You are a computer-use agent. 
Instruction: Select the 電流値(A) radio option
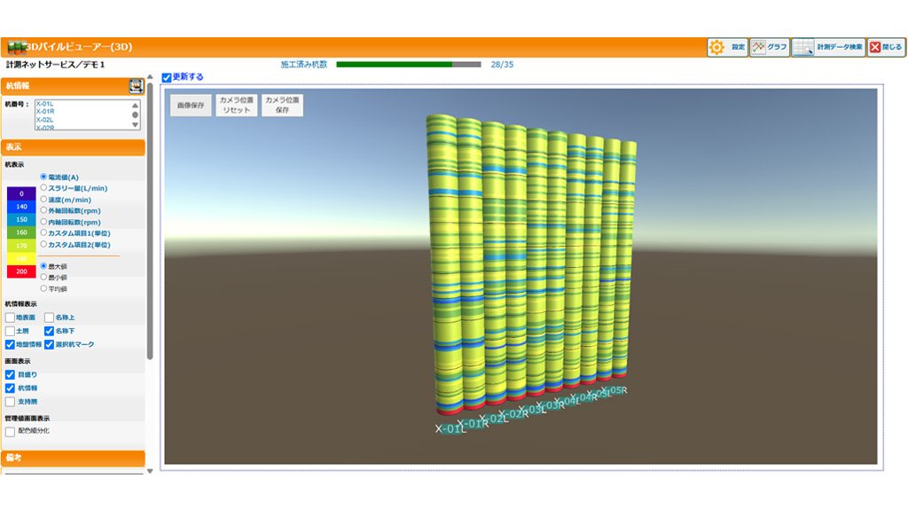pyautogui.click(x=43, y=177)
